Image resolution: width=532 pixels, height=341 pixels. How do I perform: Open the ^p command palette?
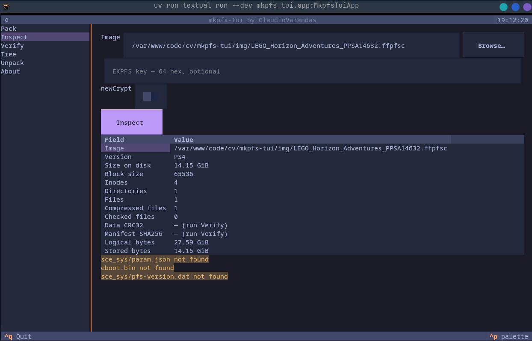tap(508, 336)
